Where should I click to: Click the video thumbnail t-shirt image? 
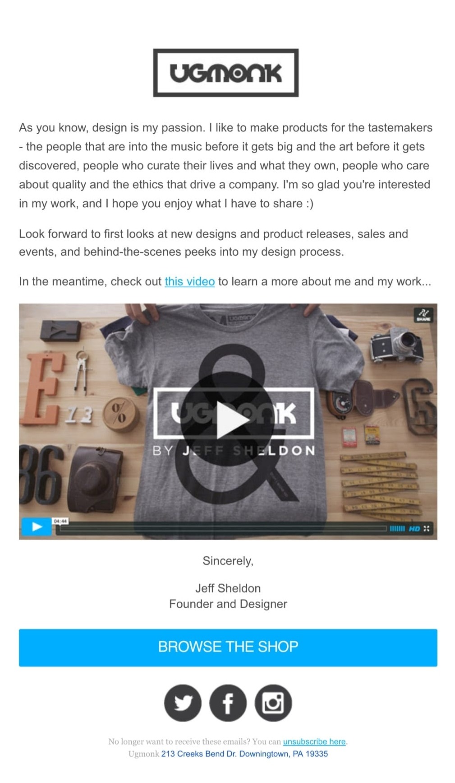coord(228,421)
